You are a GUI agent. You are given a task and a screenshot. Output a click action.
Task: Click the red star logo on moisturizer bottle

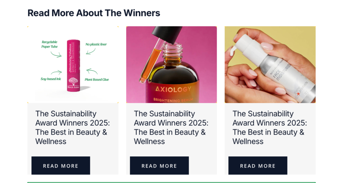[298, 94]
